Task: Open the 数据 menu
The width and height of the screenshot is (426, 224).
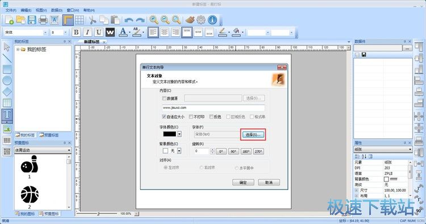Action: tap(56, 10)
